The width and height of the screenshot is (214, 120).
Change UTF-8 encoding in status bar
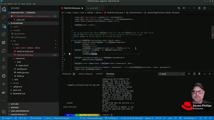coord(158,118)
